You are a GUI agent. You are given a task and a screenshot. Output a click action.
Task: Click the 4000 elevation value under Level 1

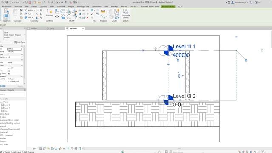point(181,55)
